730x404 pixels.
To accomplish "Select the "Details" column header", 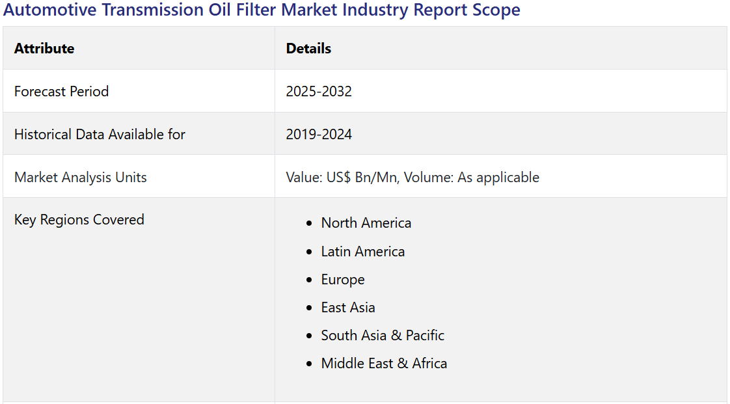I will click(500, 48).
